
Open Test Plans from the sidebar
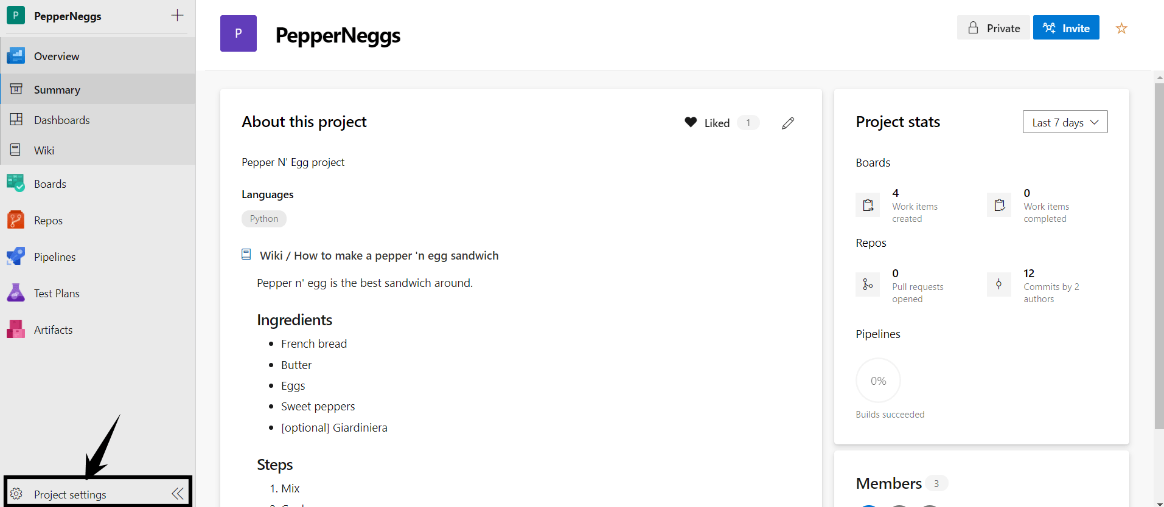tap(99, 293)
